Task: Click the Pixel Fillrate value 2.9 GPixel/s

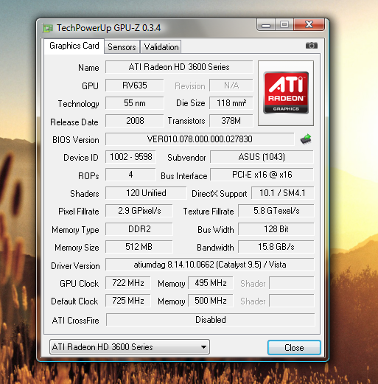Action: coord(139,211)
